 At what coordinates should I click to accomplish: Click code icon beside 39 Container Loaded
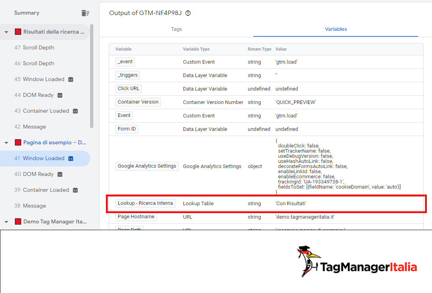click(75, 190)
